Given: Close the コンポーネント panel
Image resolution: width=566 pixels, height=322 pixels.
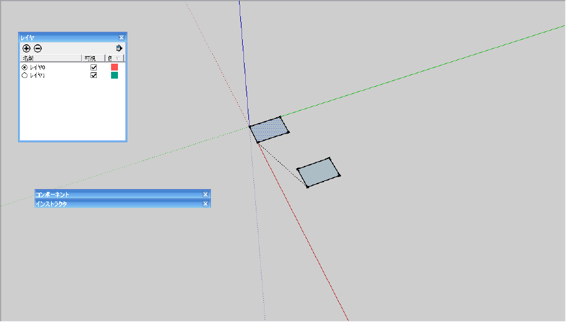Looking at the screenshot, I should click(205, 195).
